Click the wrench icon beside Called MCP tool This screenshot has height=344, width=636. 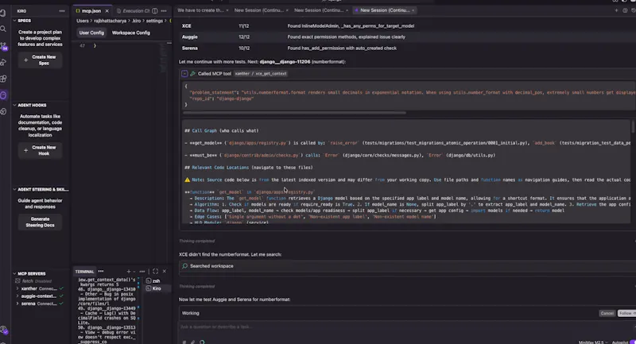(x=193, y=74)
